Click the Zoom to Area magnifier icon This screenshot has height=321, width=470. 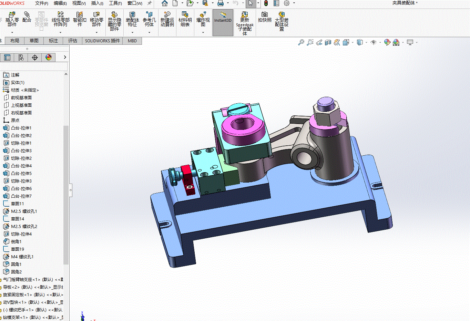tap(310, 42)
